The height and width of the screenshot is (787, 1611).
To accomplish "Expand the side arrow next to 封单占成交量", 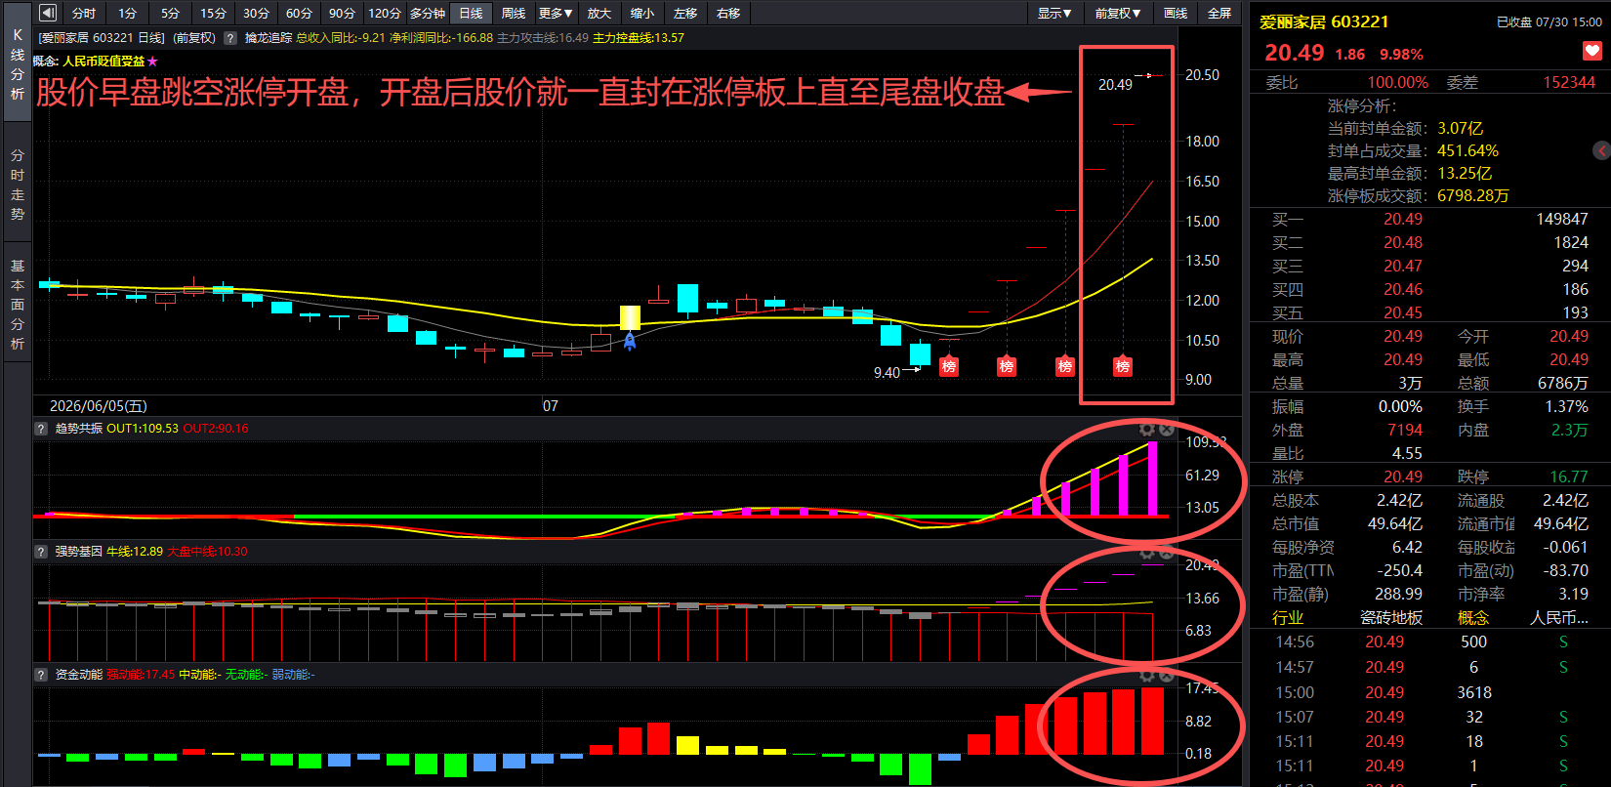I will point(1602,150).
